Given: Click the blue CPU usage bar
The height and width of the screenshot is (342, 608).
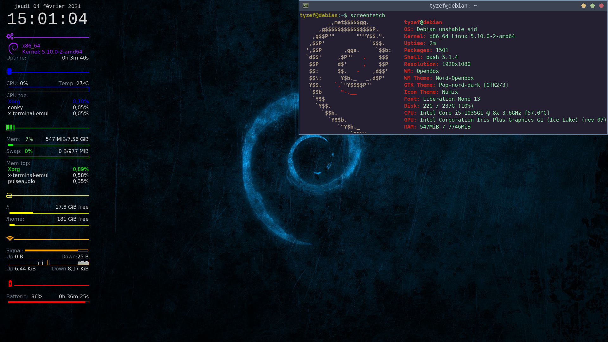Looking at the screenshot, I should [x=48, y=89].
